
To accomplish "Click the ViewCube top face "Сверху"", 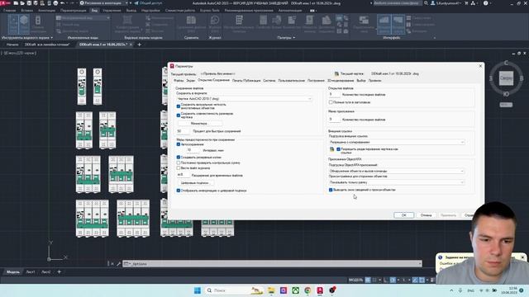I will (x=506, y=78).
